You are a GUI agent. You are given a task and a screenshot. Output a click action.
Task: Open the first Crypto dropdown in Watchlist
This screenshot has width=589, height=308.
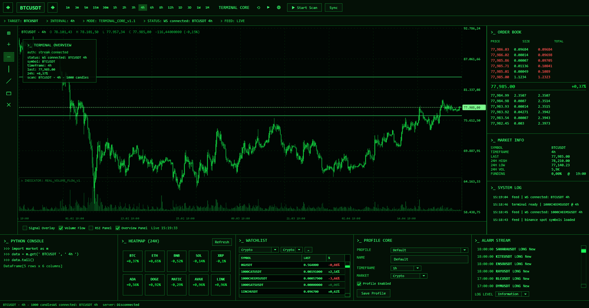click(259, 250)
